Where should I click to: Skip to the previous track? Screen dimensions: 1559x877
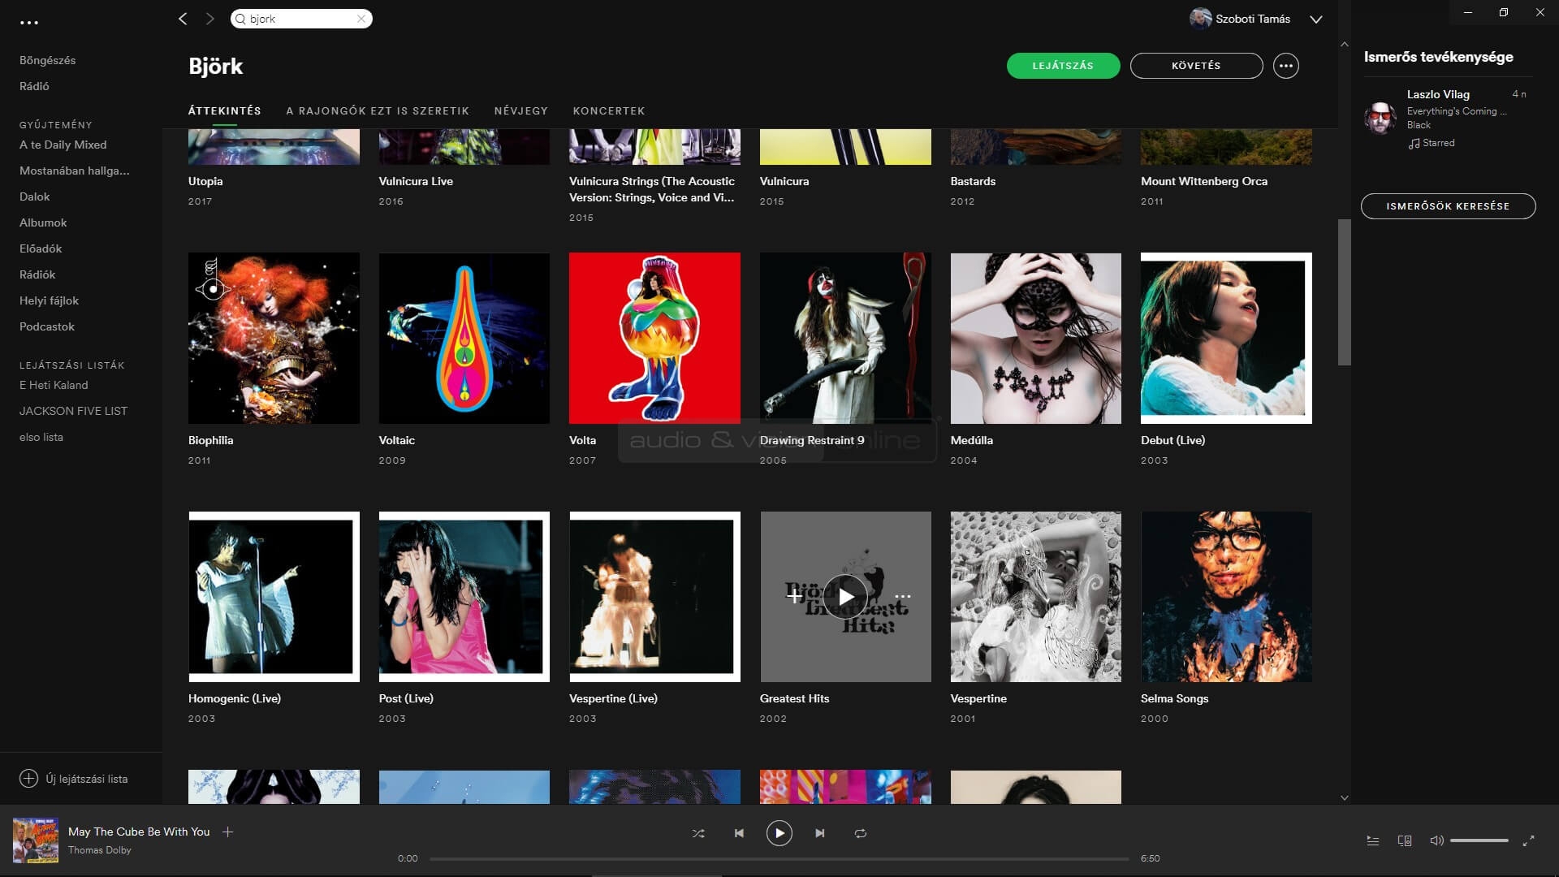click(x=739, y=833)
